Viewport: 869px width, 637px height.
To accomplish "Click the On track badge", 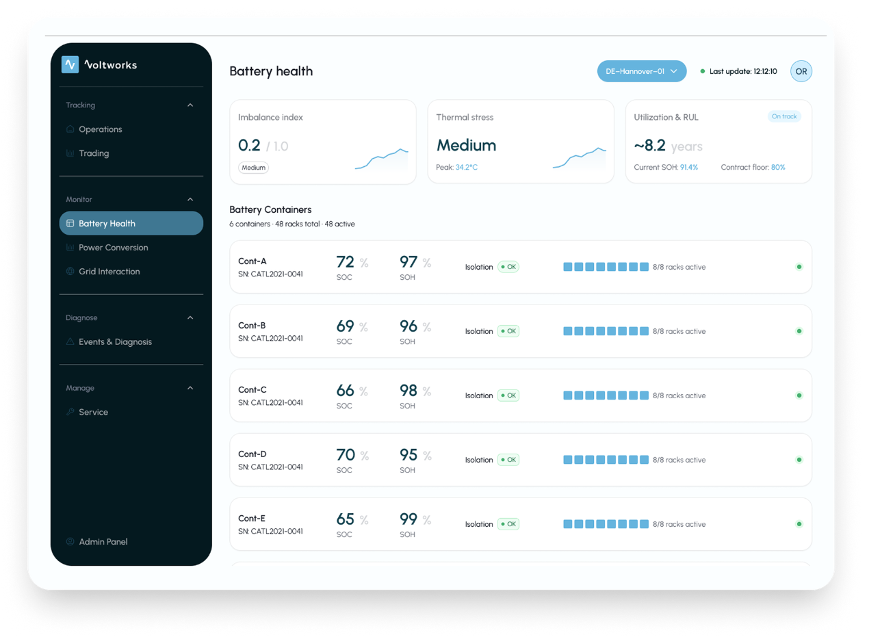I will coord(784,116).
